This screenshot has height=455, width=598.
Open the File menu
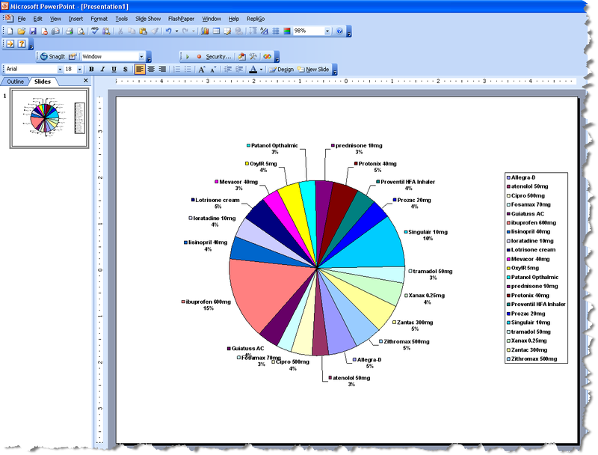tap(22, 19)
